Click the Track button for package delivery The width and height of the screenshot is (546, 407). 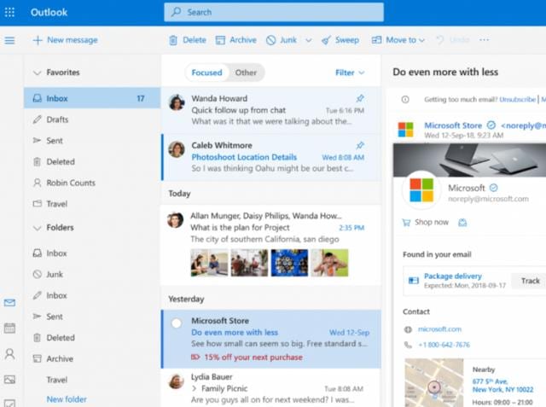pos(529,281)
